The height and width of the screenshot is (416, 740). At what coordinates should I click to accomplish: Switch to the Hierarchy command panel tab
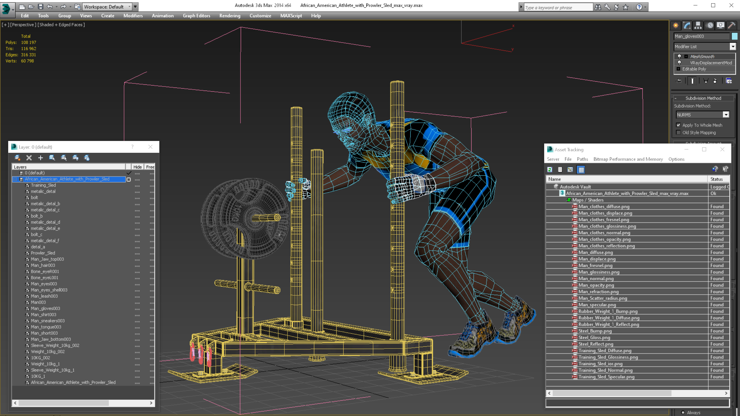(x=698, y=26)
